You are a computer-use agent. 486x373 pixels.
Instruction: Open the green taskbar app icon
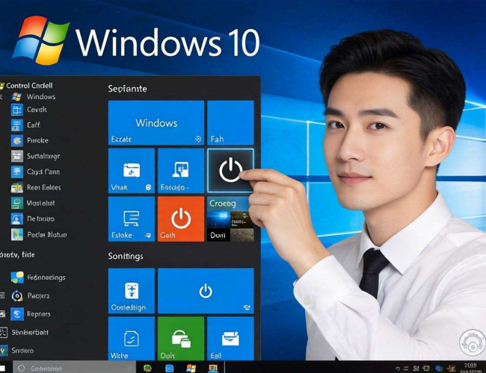coord(147,368)
